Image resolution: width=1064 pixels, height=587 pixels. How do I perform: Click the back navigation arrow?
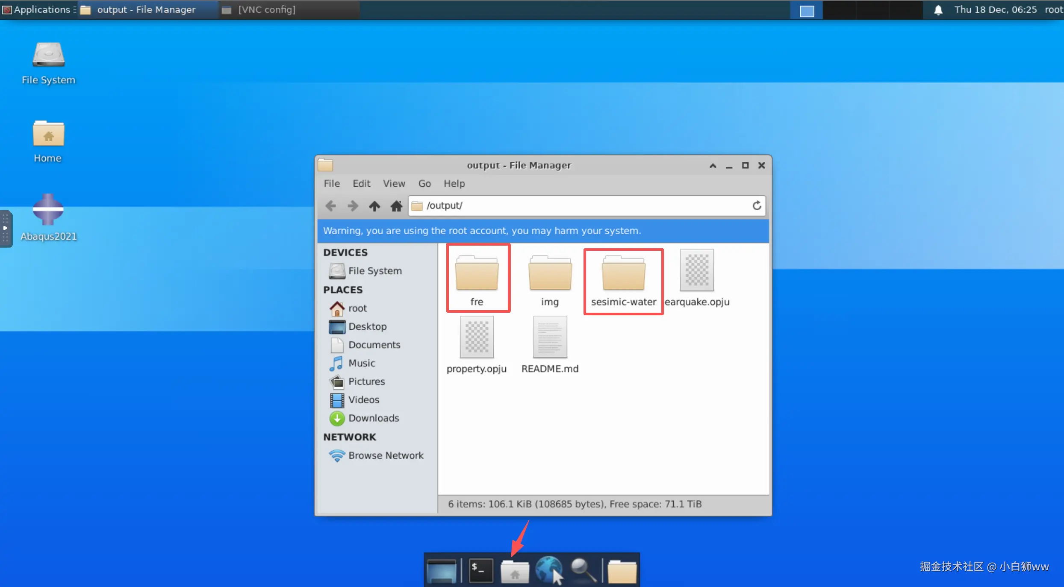click(330, 206)
